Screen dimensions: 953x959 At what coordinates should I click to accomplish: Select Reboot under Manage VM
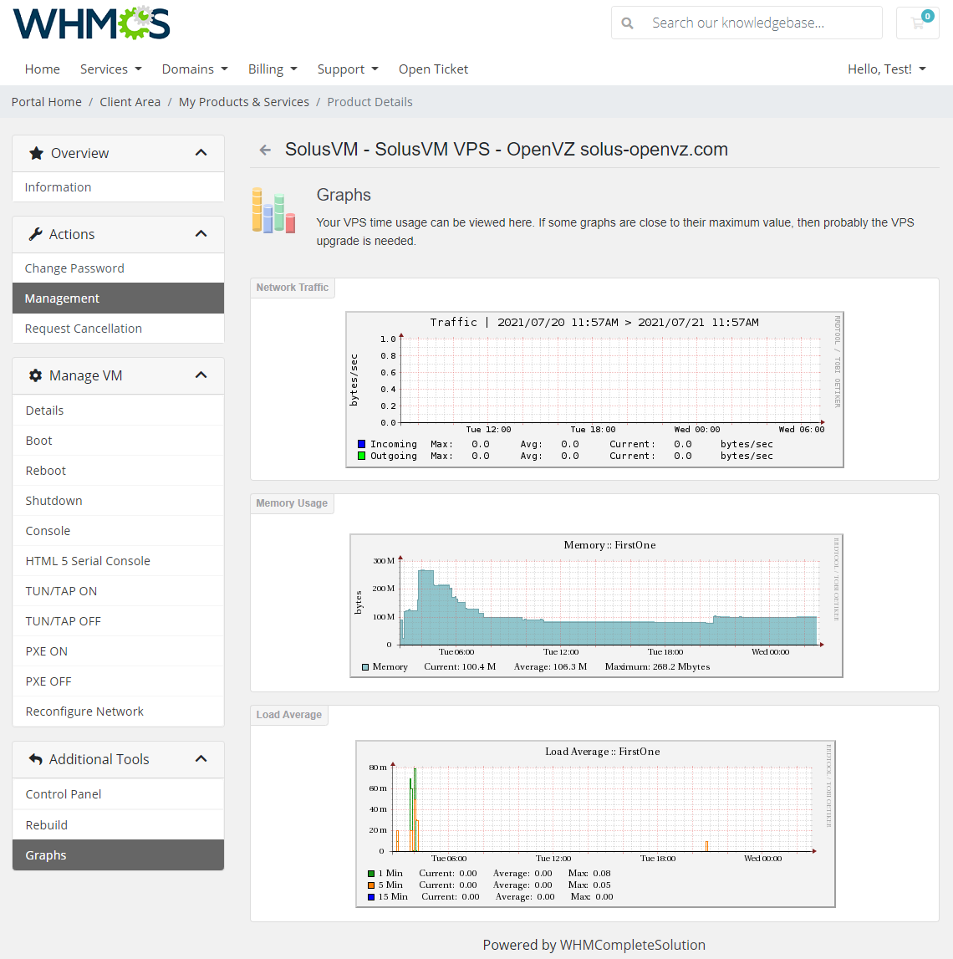click(x=45, y=470)
